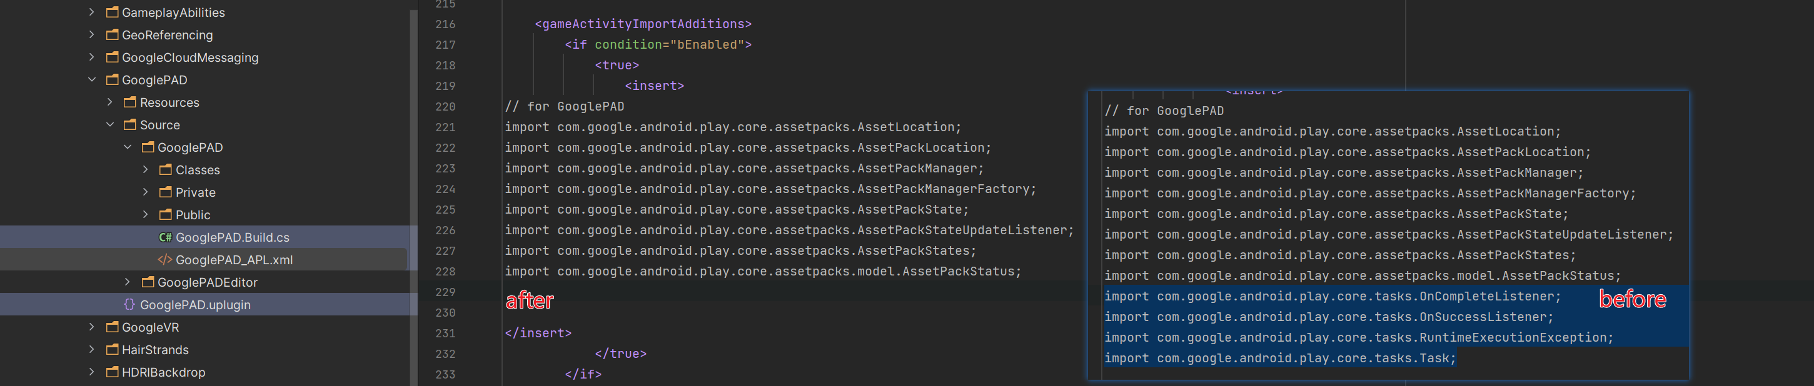1814x386 pixels.
Task: Click the OnCompleteListener import in the popup
Action: 1333,296
